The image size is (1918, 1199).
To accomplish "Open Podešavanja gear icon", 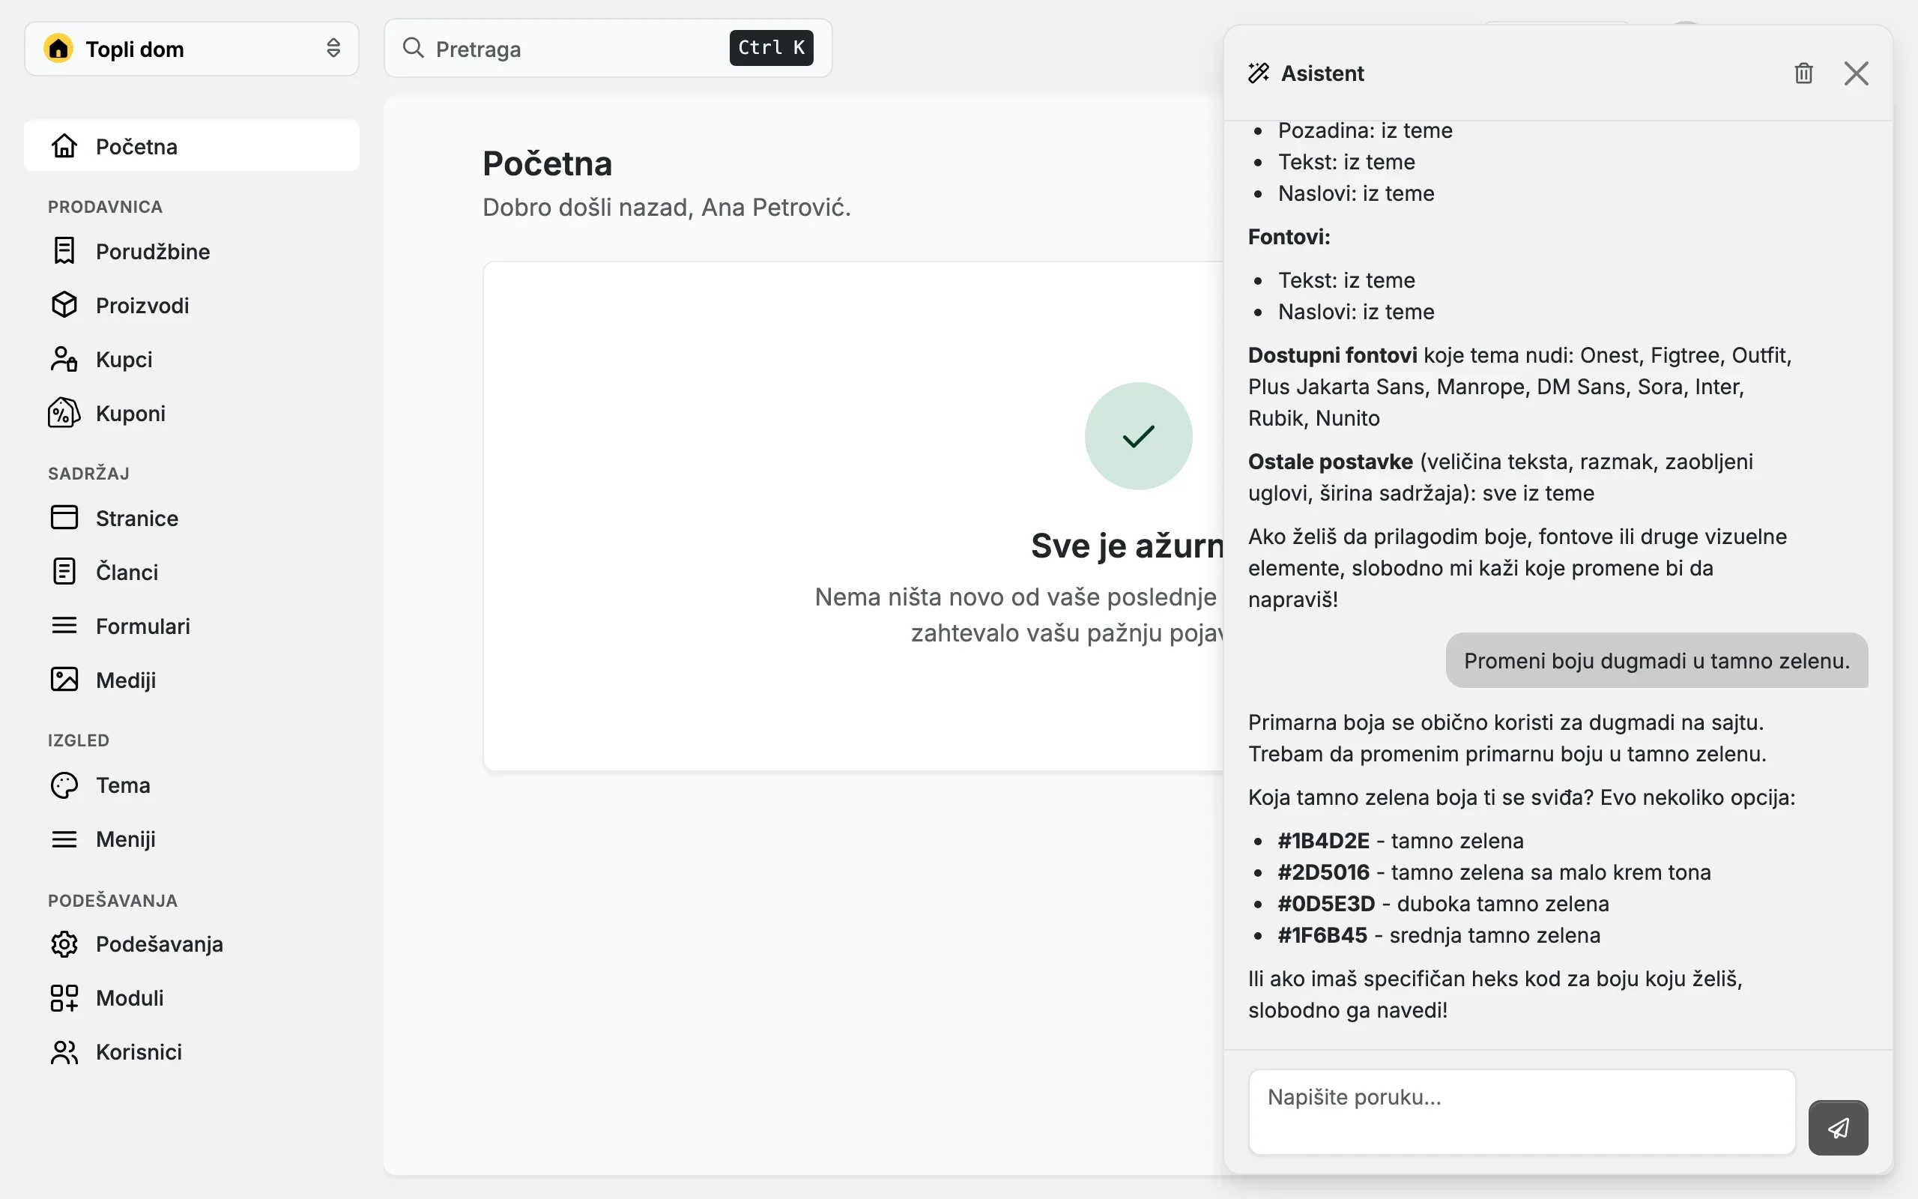I will [x=64, y=943].
